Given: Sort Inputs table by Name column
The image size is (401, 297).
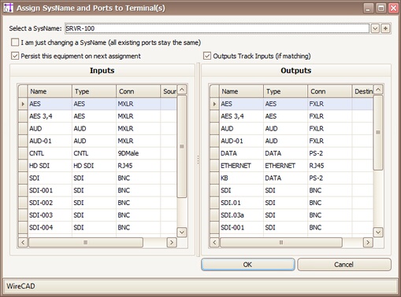Looking at the screenshot, I should (x=50, y=91).
